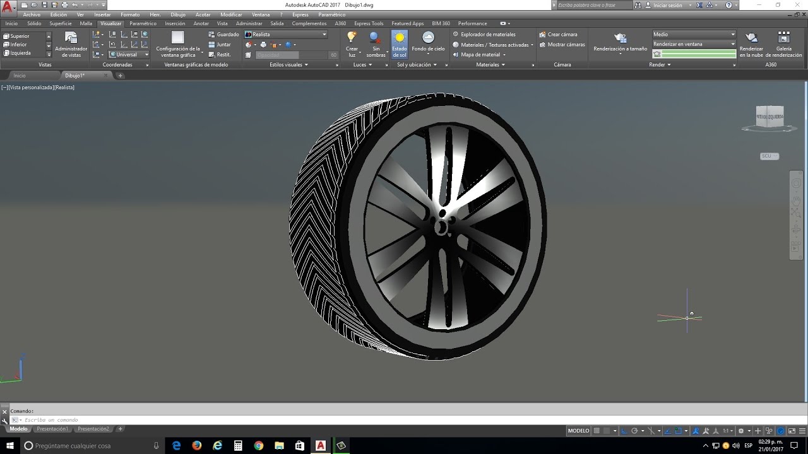Image resolution: width=808 pixels, height=454 pixels.
Task: Switch to the Presentación1 layout tab
Action: coord(52,429)
